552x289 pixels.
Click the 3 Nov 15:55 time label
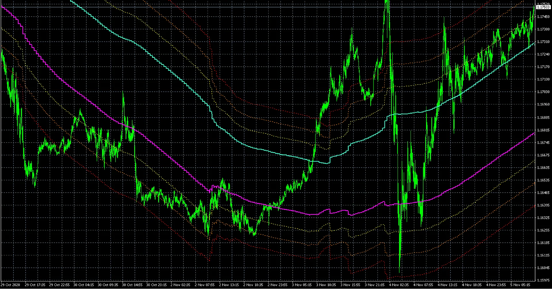coord(350,285)
